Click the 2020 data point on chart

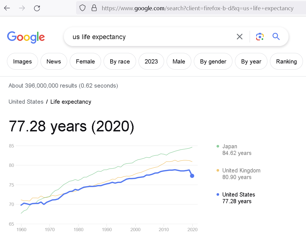coord(192,176)
